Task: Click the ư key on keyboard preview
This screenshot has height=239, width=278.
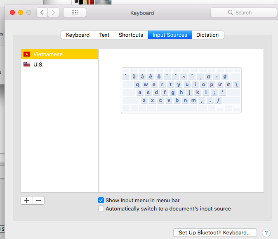Action: [x=220, y=85]
